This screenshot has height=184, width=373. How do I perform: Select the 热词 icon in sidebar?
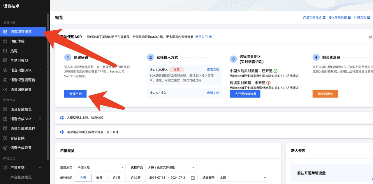pyautogui.click(x=5, y=51)
